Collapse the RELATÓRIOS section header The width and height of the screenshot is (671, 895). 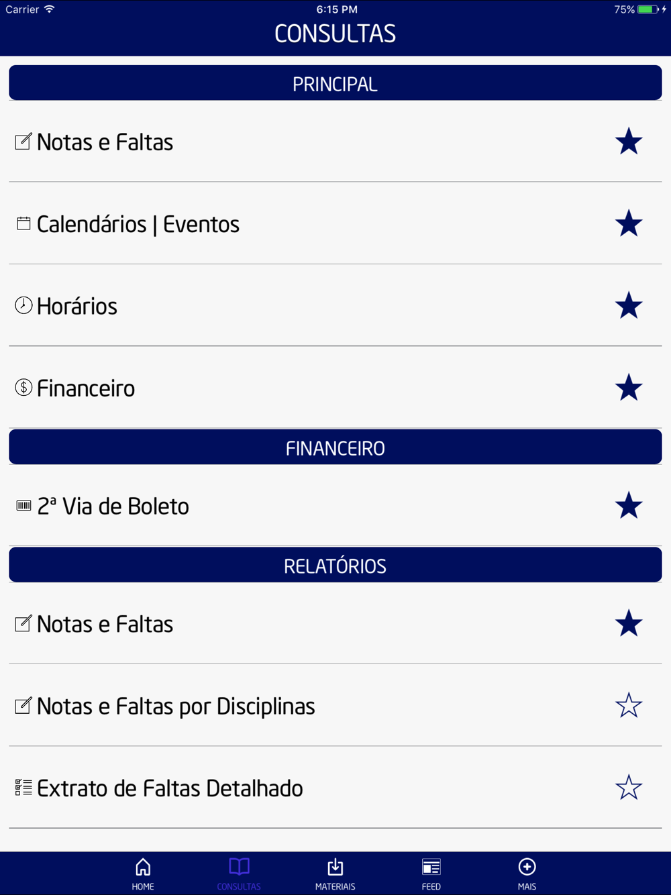pos(335,566)
